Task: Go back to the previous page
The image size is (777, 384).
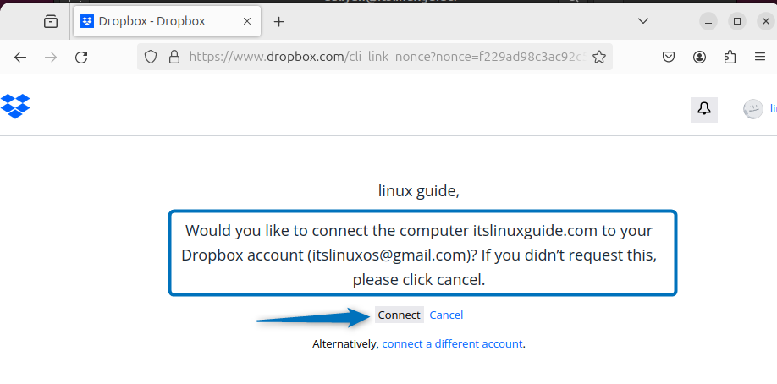Action: 20,57
